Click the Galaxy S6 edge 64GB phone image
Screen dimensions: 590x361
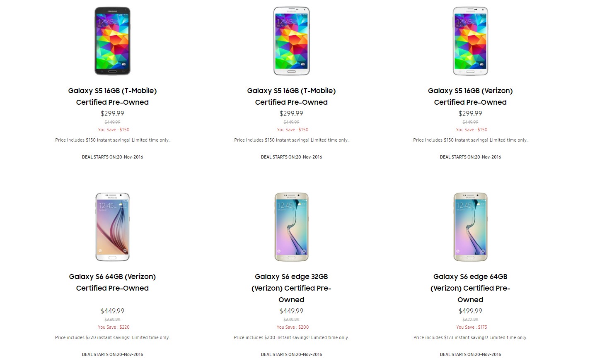point(470,227)
